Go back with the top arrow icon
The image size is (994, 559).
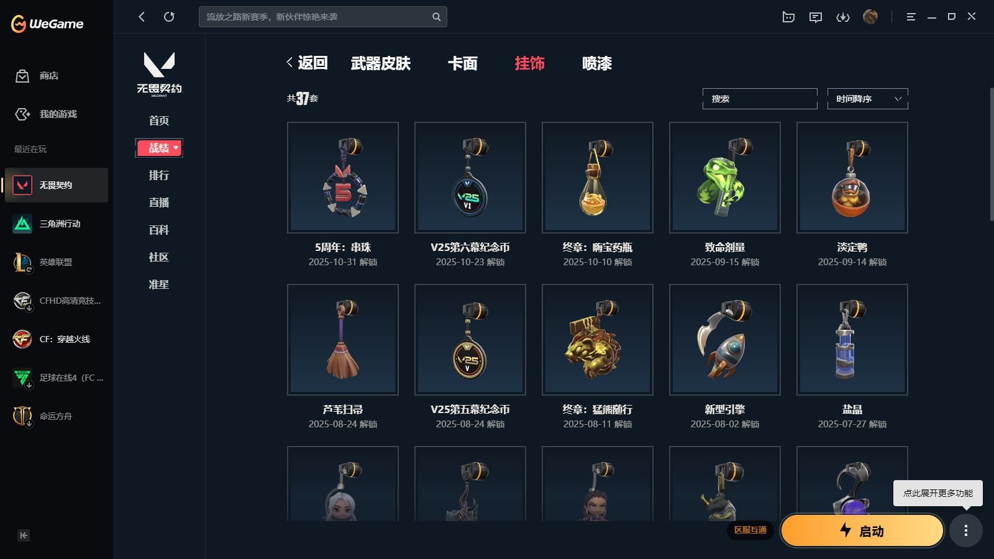coord(142,17)
